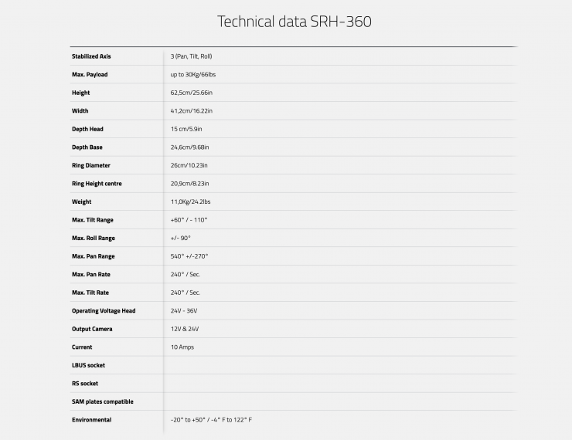Select the 'Stabilized Axis' row label
Screen dimensions: 572x440
91,56
